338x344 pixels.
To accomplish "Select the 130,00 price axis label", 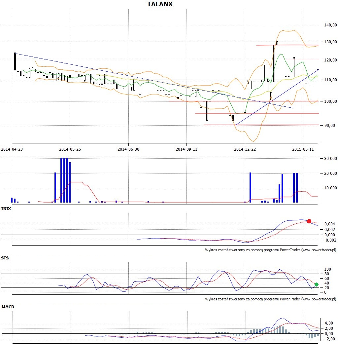I will [x=330, y=42].
